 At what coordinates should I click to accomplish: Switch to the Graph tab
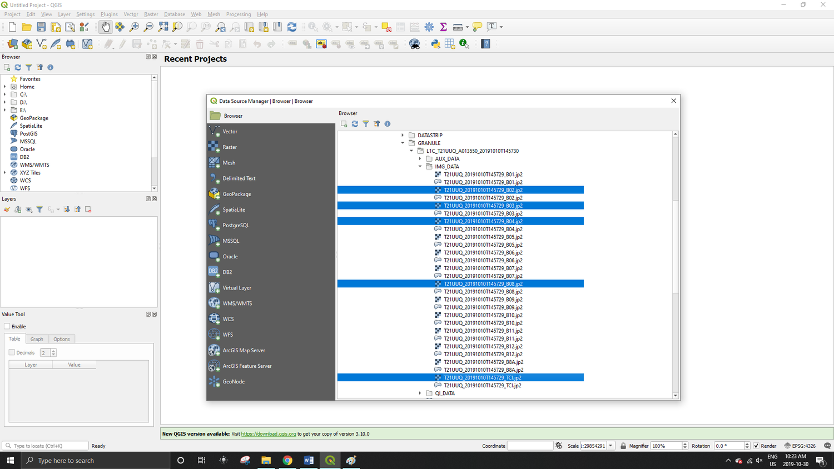[x=37, y=339]
